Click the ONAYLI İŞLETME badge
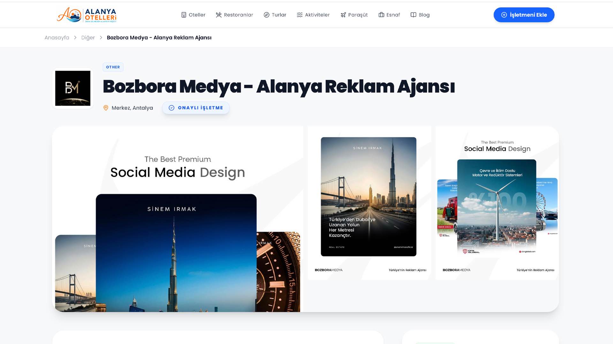 click(x=196, y=108)
